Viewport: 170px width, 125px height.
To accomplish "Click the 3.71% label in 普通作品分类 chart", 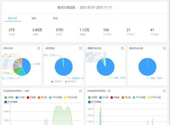I will (90, 62).
